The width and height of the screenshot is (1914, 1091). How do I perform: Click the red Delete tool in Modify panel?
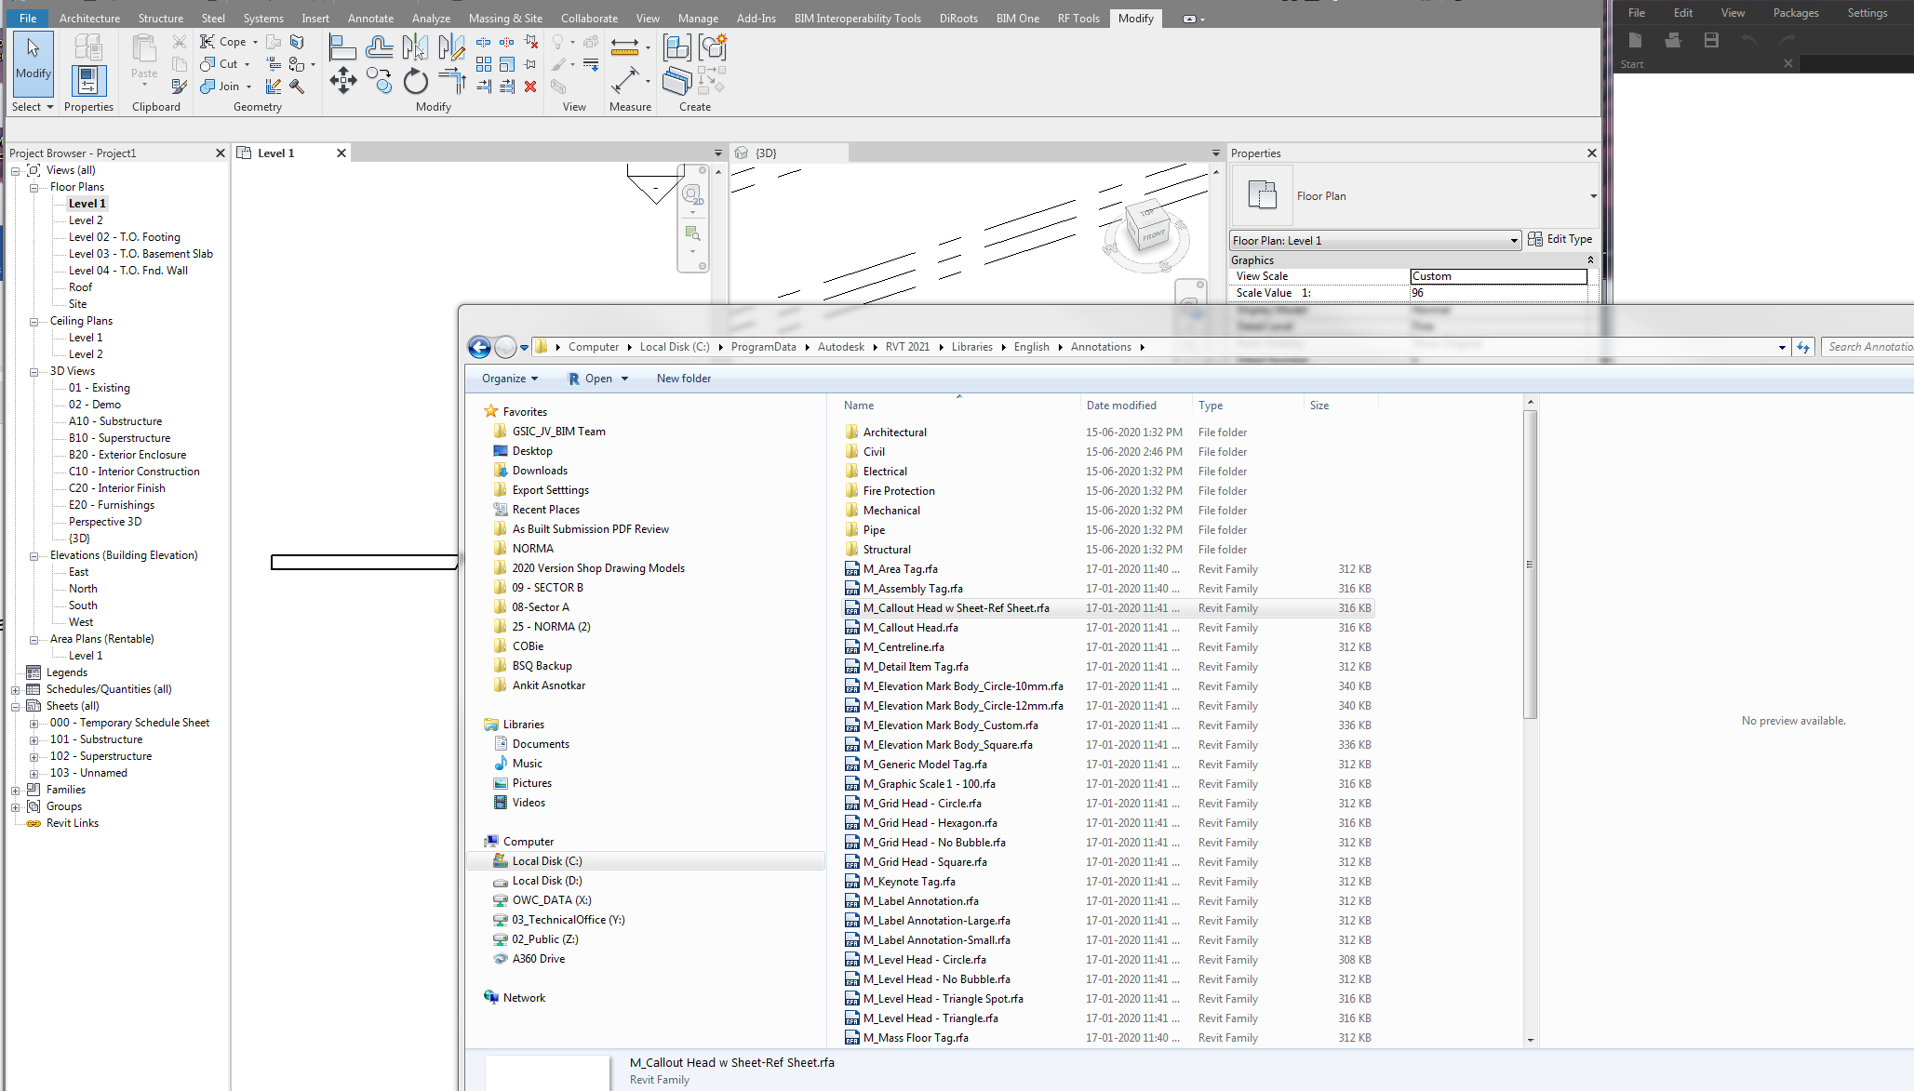click(x=530, y=86)
